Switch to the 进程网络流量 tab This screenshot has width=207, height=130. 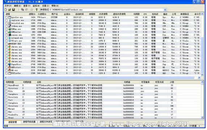tap(29, 122)
